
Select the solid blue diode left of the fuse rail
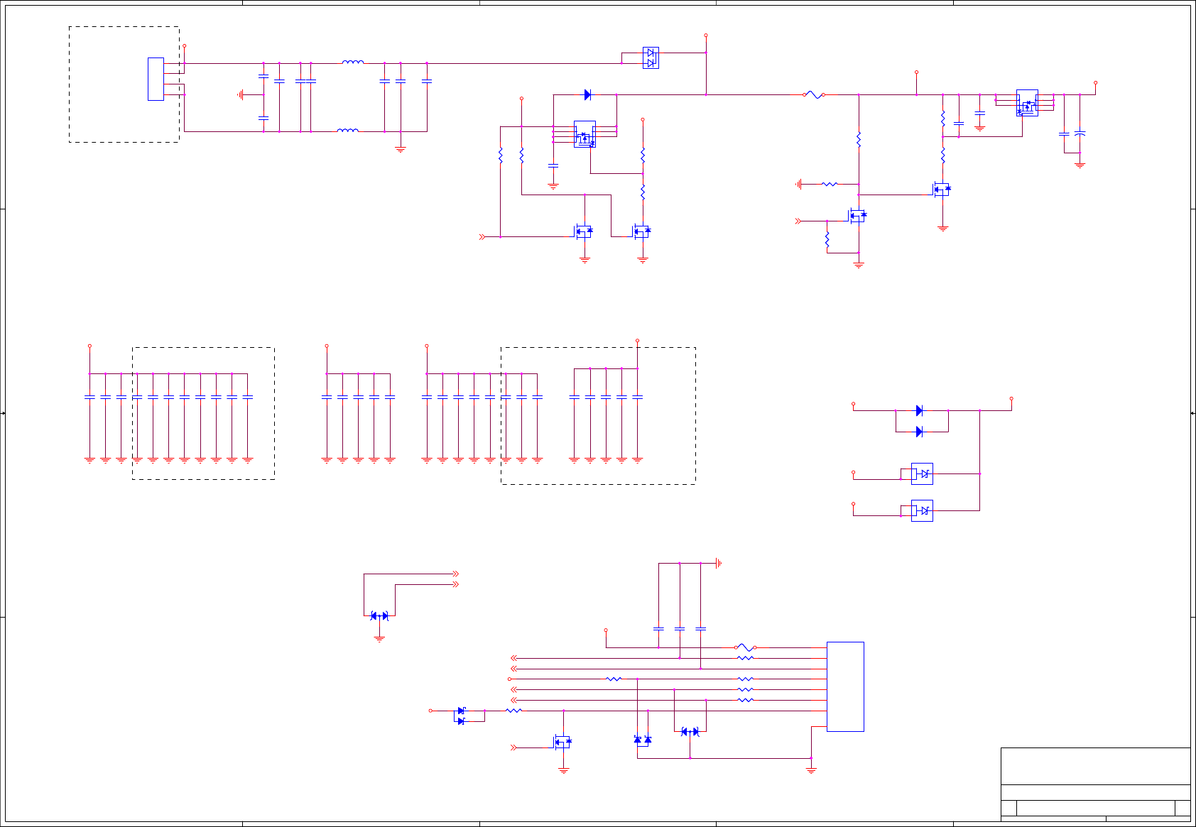coord(587,94)
